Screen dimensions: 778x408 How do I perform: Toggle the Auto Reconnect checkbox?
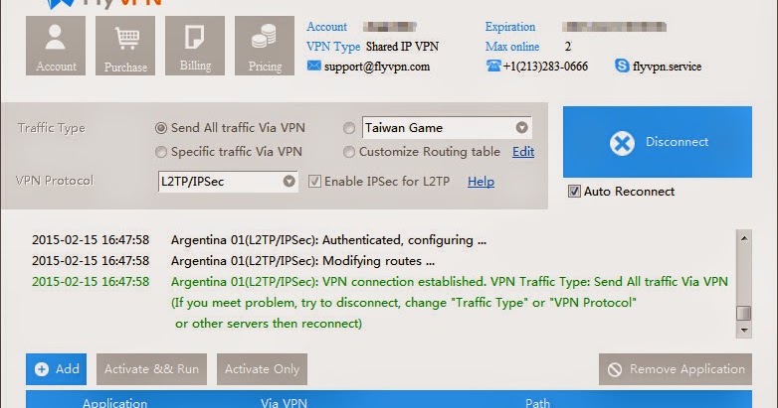click(574, 192)
